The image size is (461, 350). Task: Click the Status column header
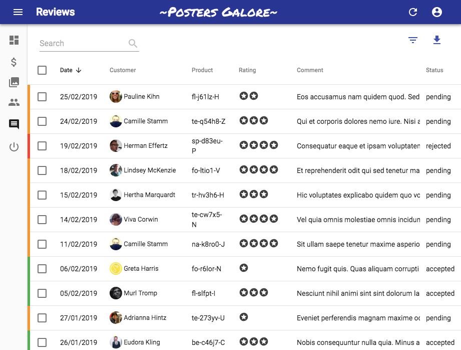[434, 70]
